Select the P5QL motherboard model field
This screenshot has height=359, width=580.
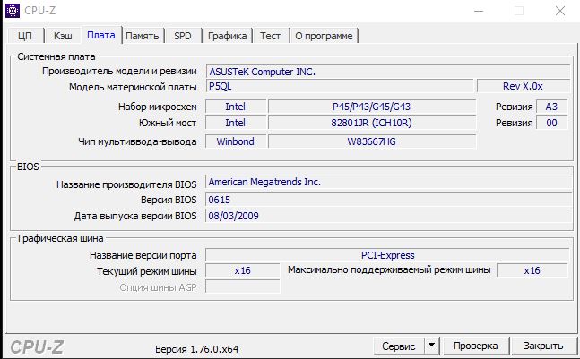[x=339, y=87]
